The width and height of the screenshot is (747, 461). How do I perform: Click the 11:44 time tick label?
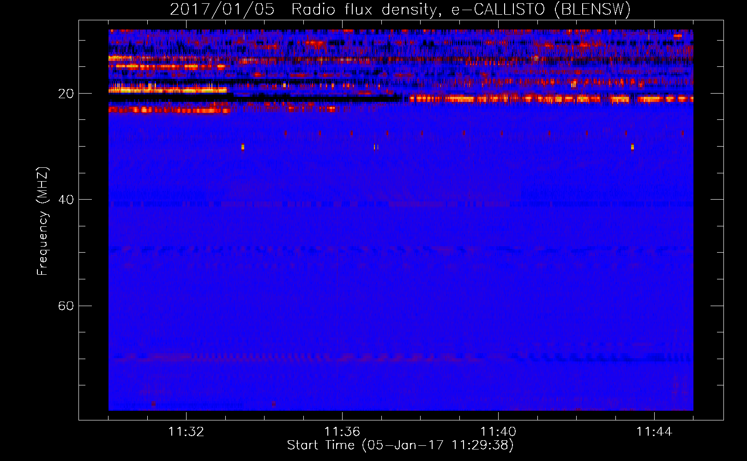(x=654, y=431)
